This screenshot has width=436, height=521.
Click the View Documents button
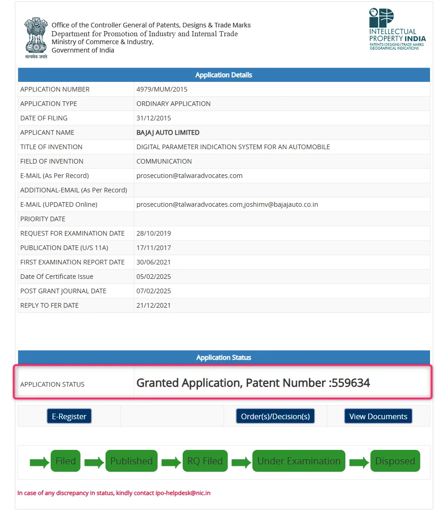point(378,416)
